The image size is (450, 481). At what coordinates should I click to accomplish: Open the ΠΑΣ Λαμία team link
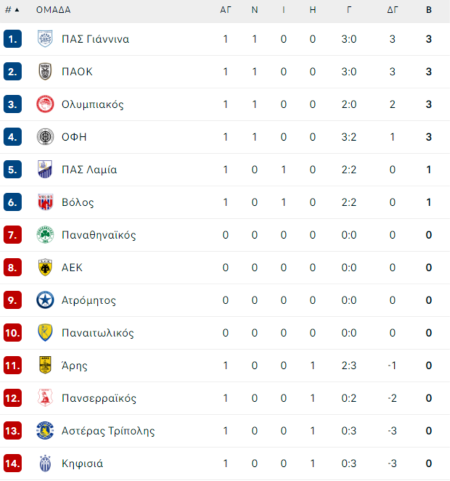(x=89, y=169)
